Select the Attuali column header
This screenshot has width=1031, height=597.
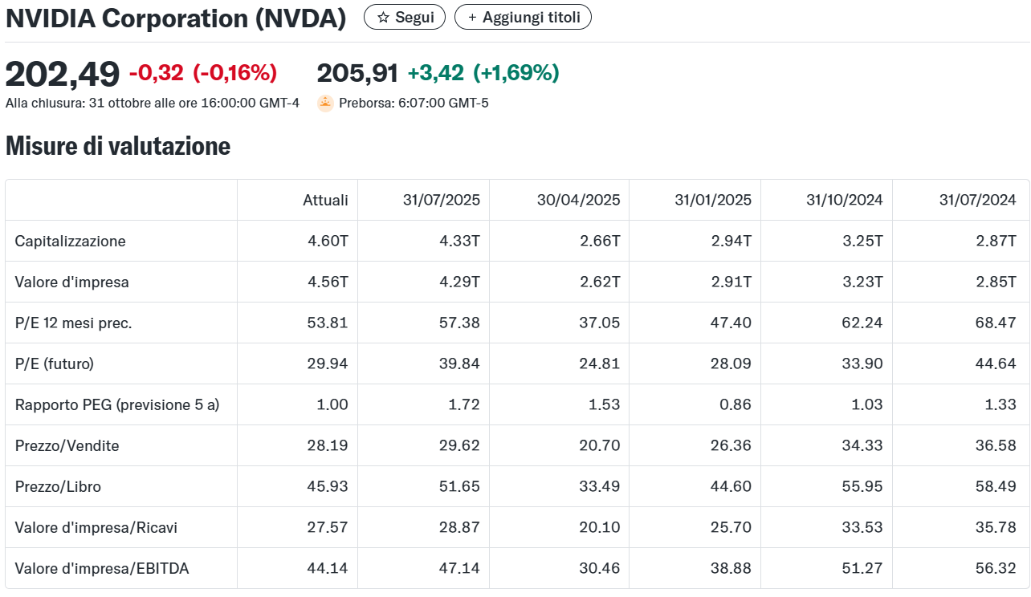pyautogui.click(x=325, y=200)
